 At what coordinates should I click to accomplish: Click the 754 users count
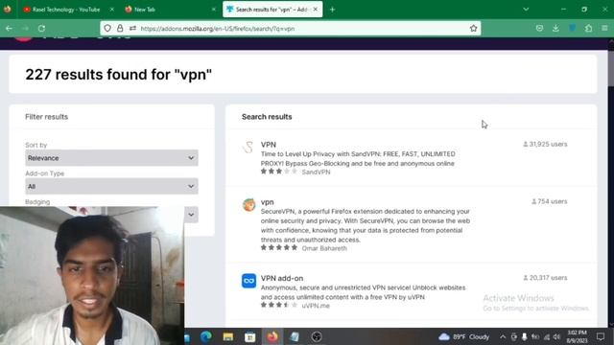click(549, 201)
